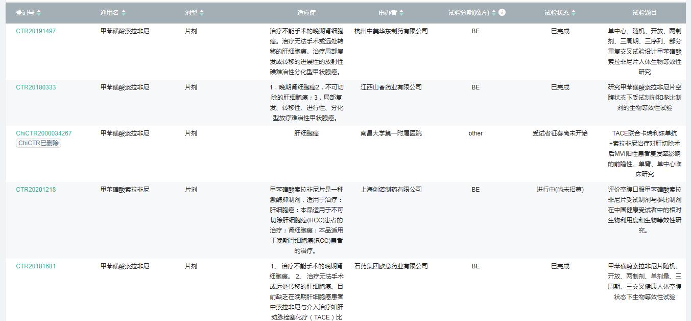Click the 受试者征募尚未开始 status cell
This screenshot has width=691, height=321.
coord(560,133)
